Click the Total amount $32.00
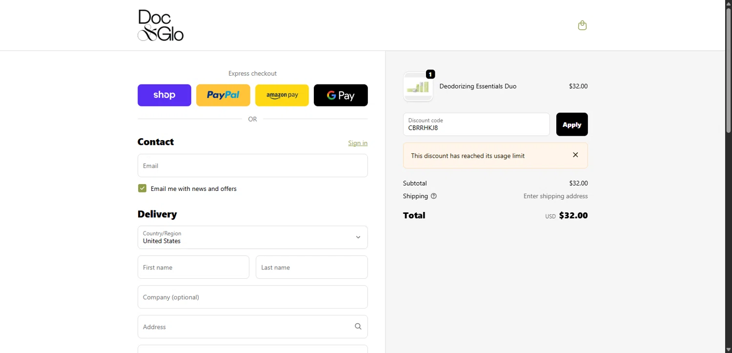732x353 pixels. 573,215
